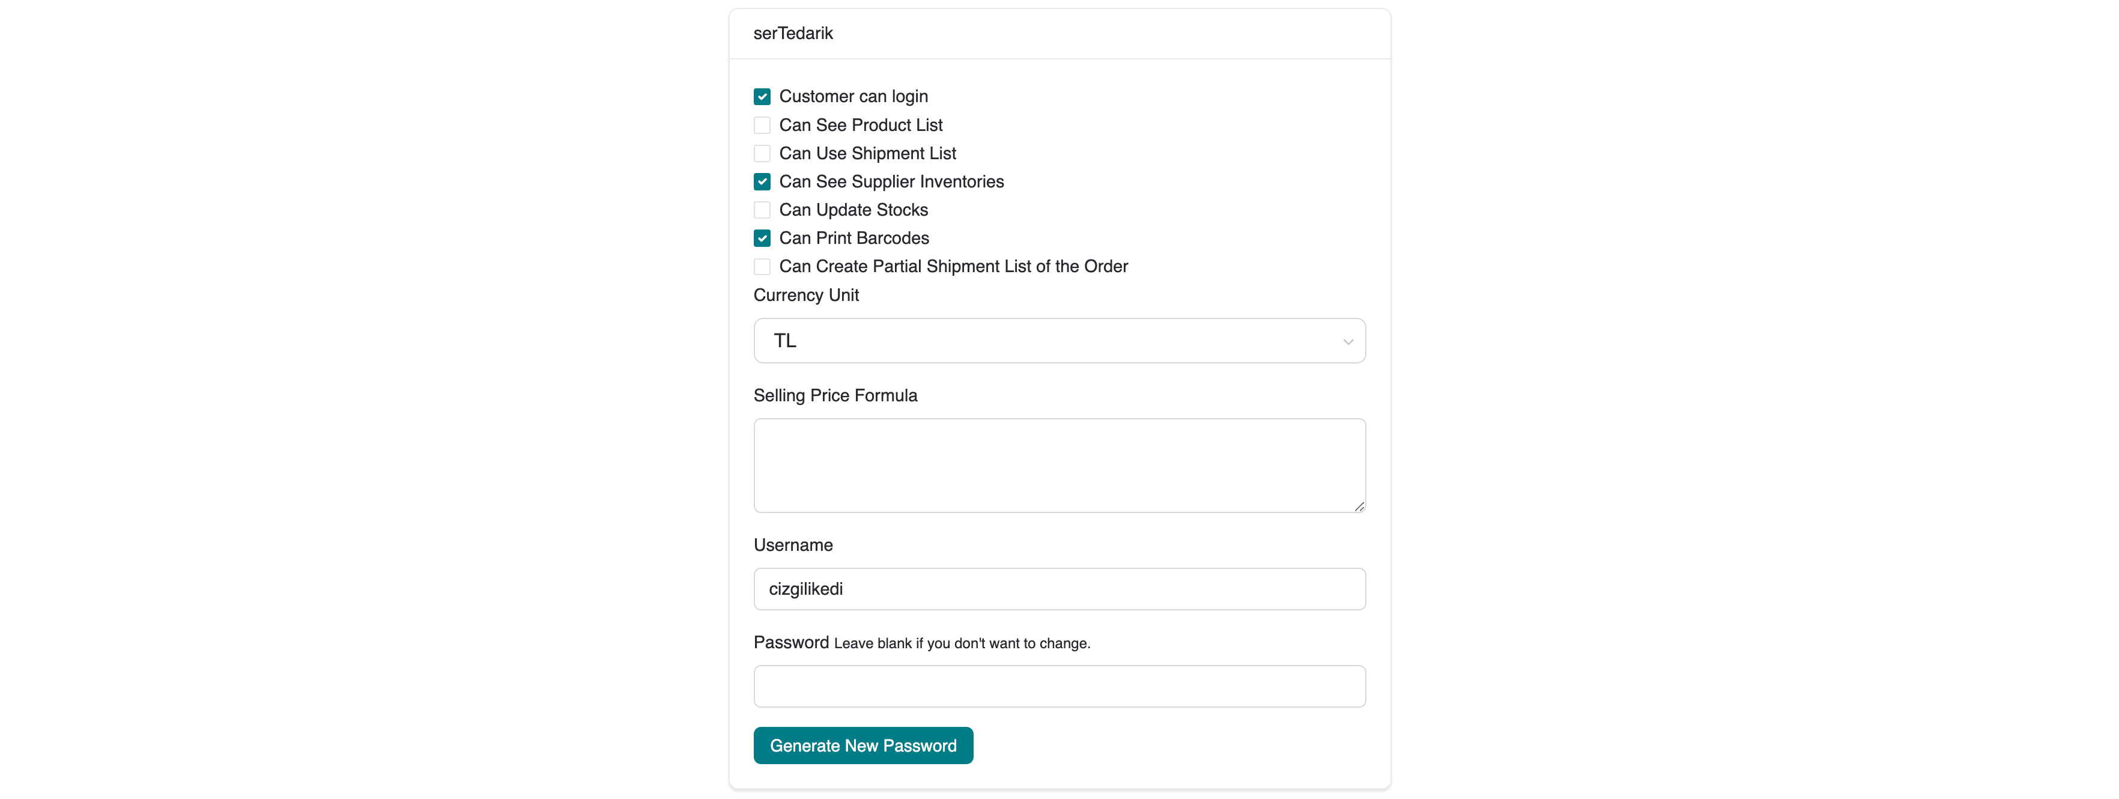Click the Can See Product List label
The width and height of the screenshot is (2119, 799).
point(861,125)
